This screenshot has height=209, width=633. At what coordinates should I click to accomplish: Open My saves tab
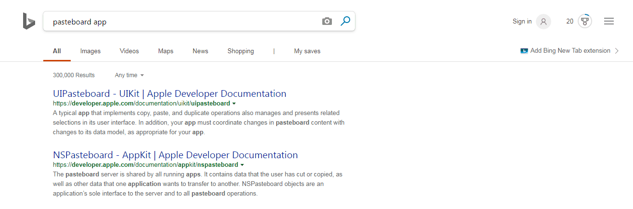(x=307, y=51)
